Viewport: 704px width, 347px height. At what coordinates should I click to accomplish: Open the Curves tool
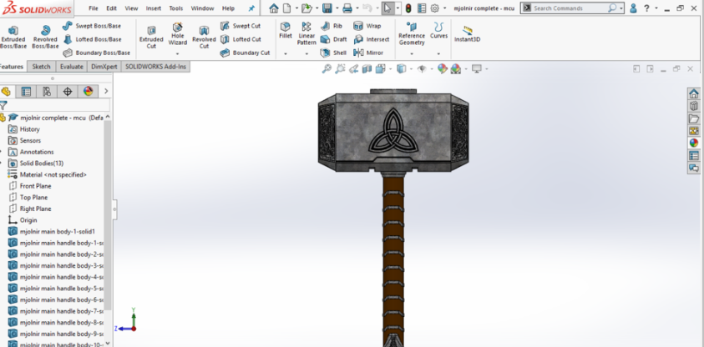[438, 31]
